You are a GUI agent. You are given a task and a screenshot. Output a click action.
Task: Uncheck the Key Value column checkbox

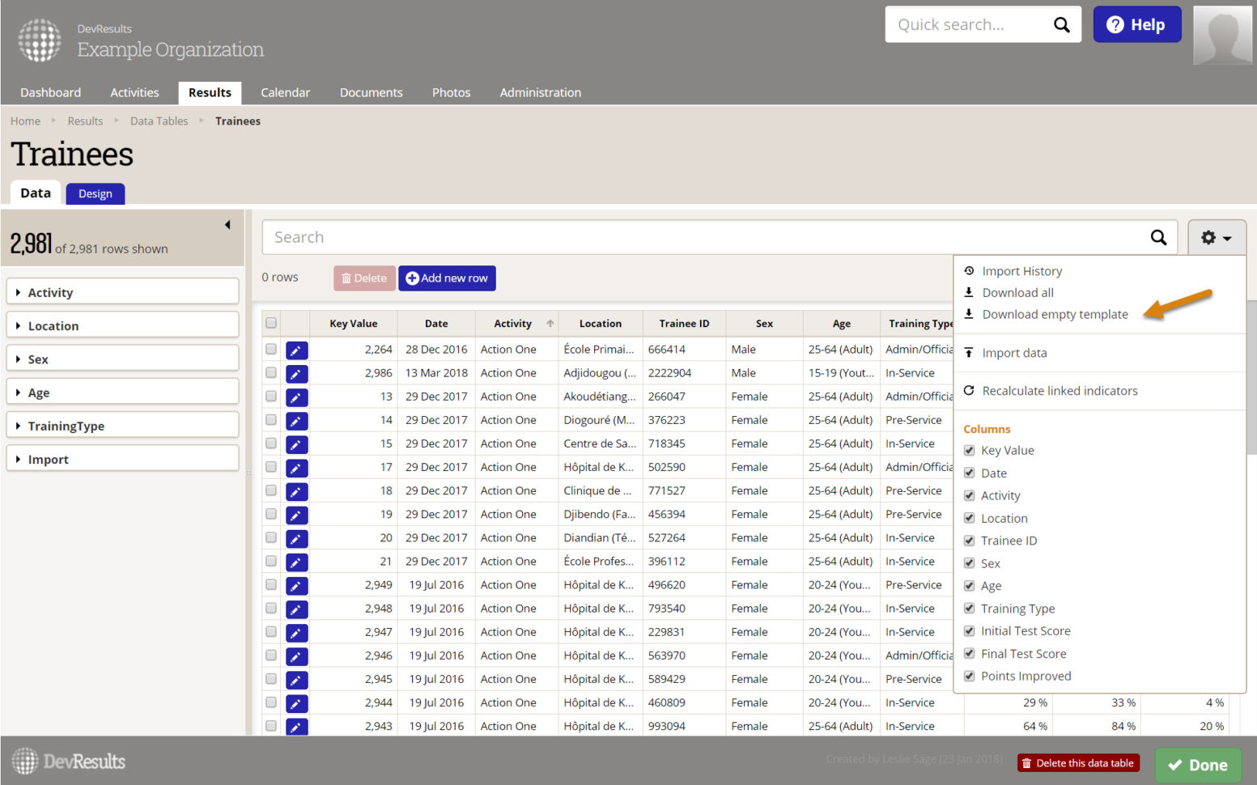(969, 450)
